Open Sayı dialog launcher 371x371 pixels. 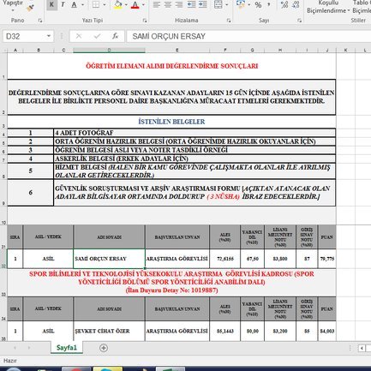pyautogui.click(x=299, y=21)
